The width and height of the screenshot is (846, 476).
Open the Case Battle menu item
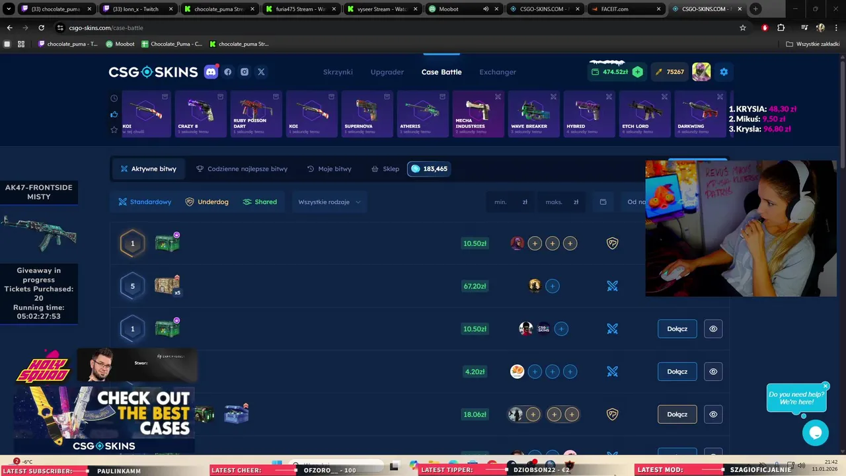pyautogui.click(x=442, y=72)
